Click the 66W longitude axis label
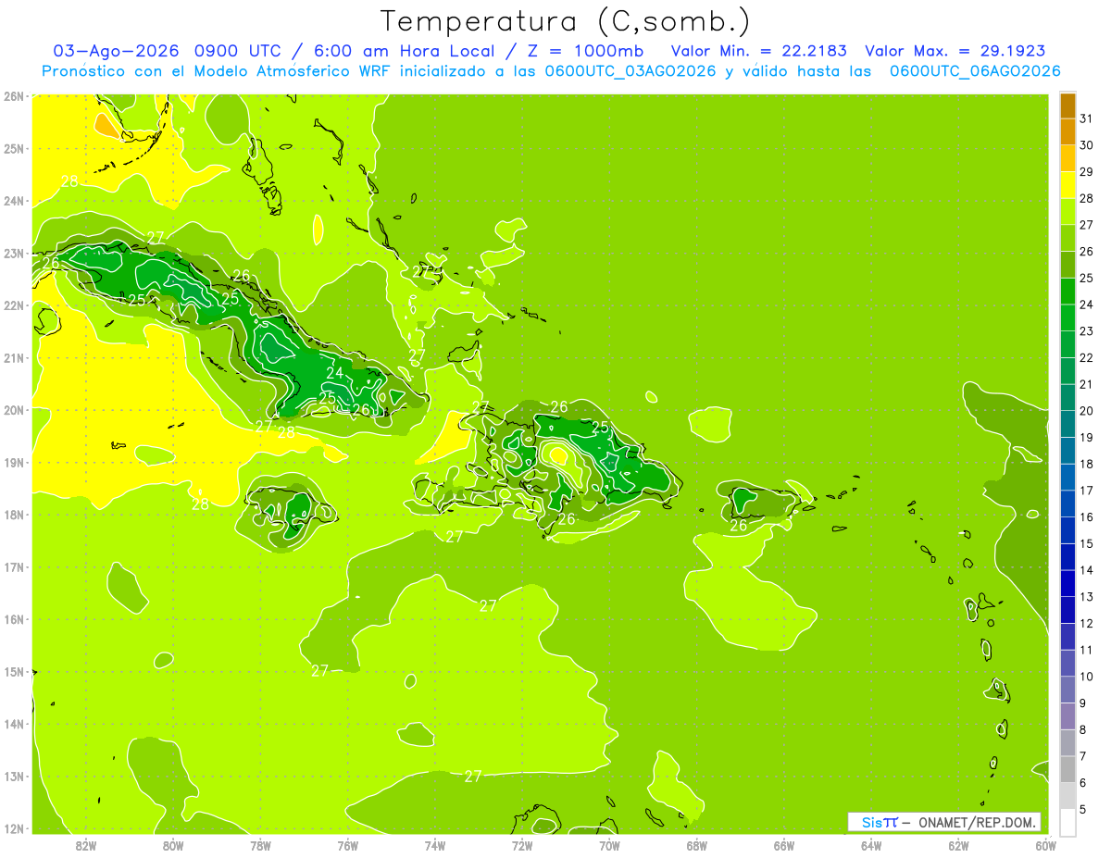 [x=784, y=845]
